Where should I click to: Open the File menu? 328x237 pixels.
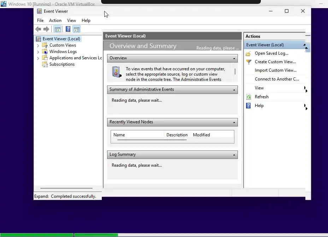coord(40,20)
